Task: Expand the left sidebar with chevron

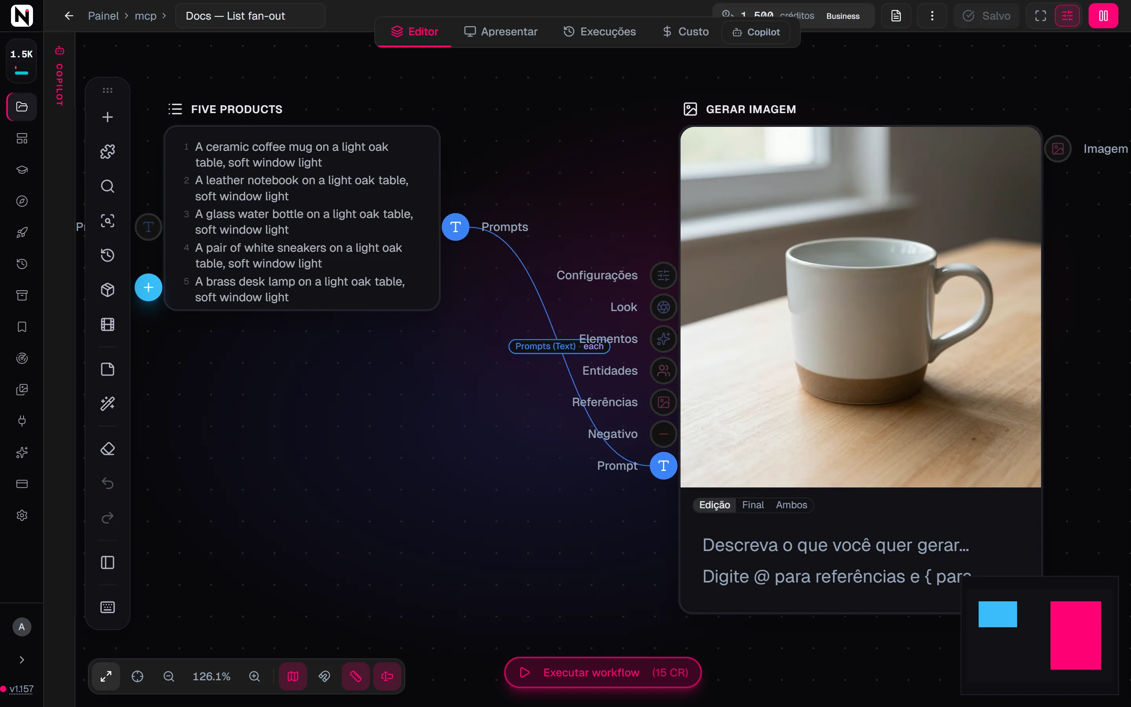Action: [22, 660]
